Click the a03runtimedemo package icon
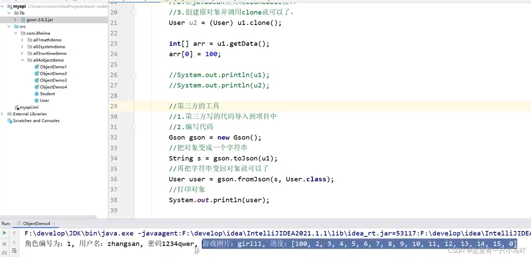 [x=30, y=53]
